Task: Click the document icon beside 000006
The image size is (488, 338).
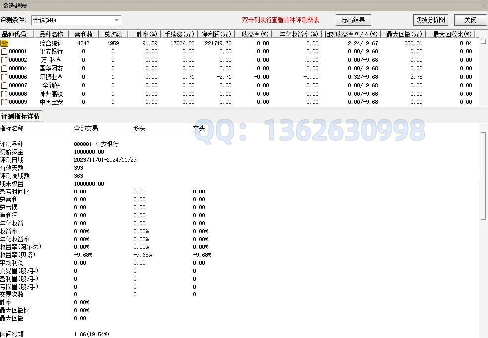Action: (4, 77)
